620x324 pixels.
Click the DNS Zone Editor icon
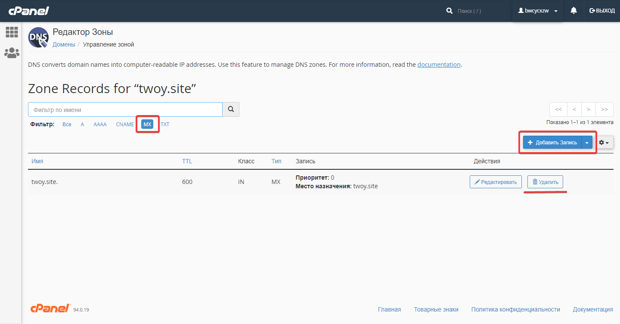click(x=38, y=37)
